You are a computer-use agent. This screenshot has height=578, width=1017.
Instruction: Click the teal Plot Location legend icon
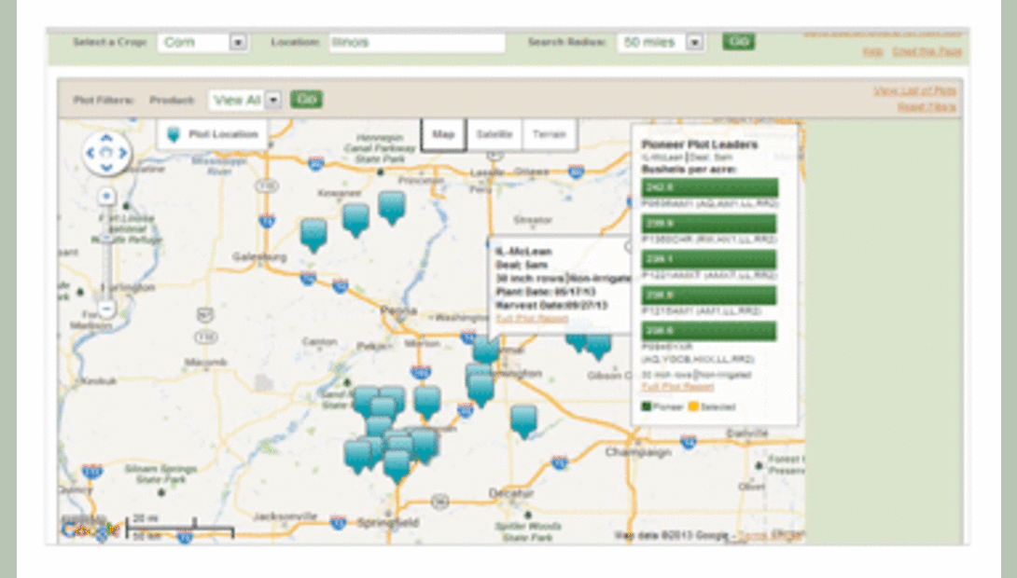(x=173, y=134)
